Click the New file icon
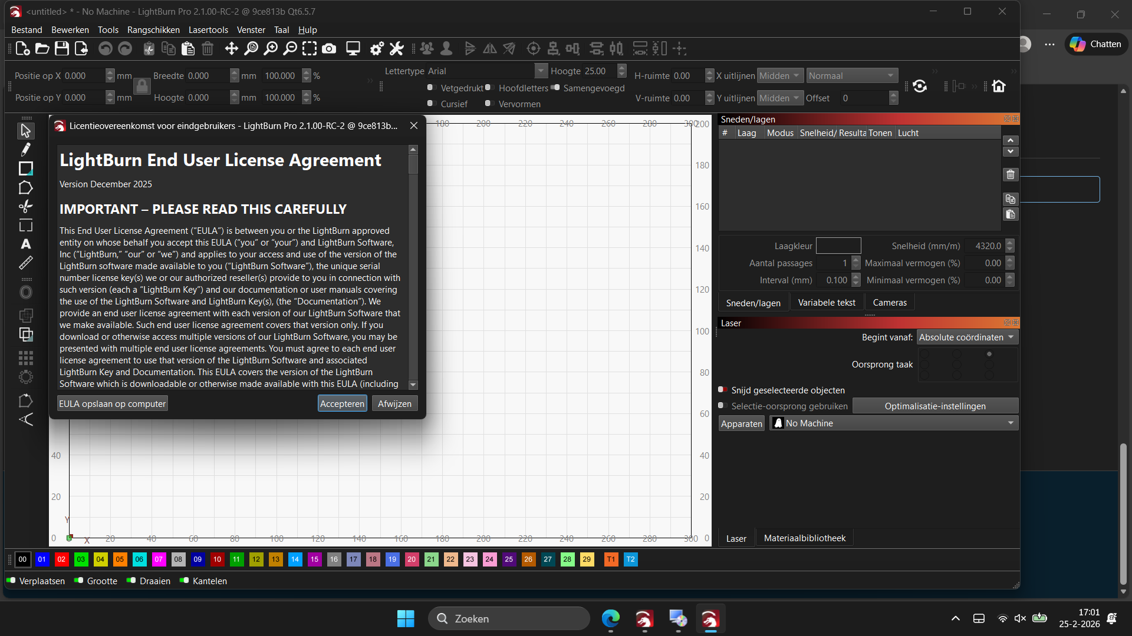Screen dimensions: 1132x636 click(x=22, y=49)
